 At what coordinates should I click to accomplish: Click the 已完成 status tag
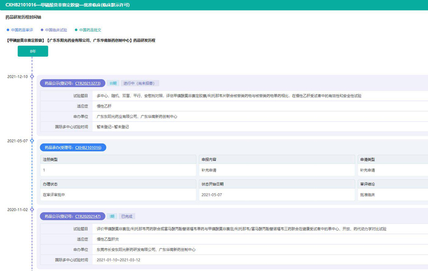[x=127, y=217]
